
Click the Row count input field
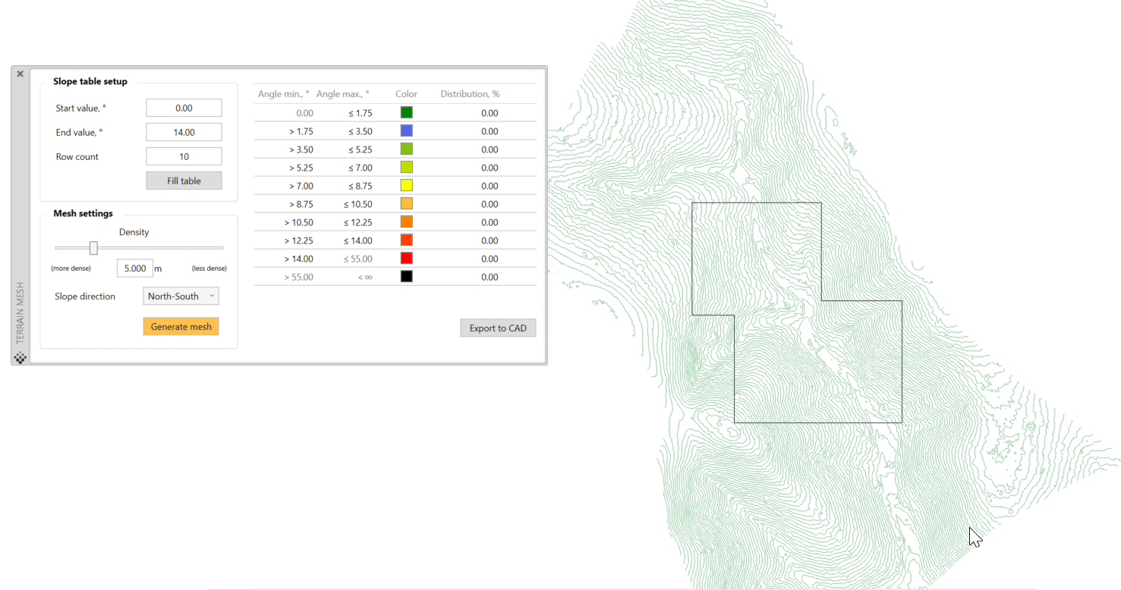(x=184, y=157)
